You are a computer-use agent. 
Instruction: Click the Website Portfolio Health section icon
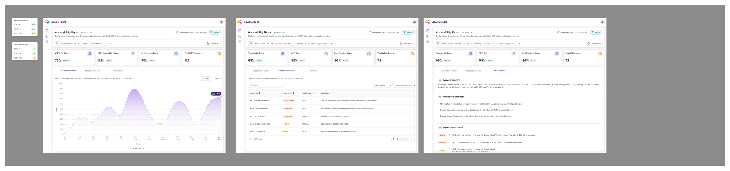[440, 96]
